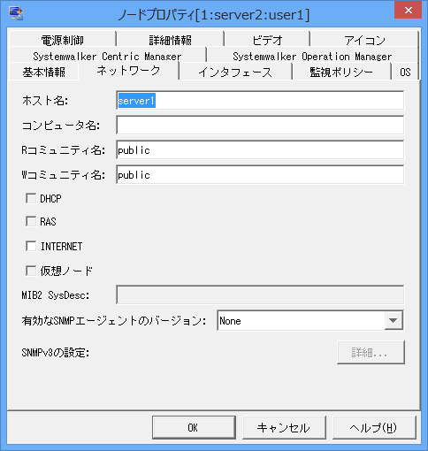Viewport: 428px width, 451px height.
Task: Click the 有効なSNMPエージェントのバージョン label
Action: (113, 320)
